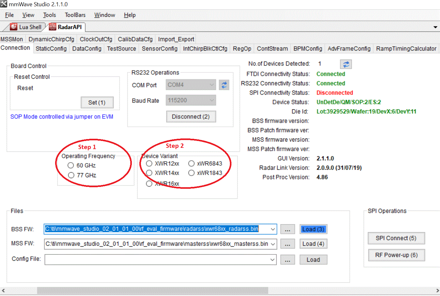Image resolution: width=440 pixels, height=296 pixels.
Task: Open the RampTimingCalculator tab
Action: point(406,49)
